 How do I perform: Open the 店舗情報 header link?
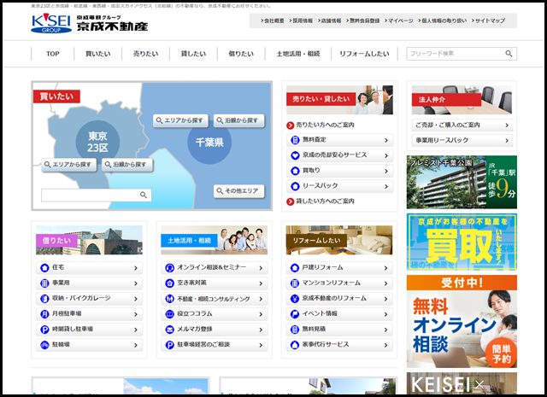pos(329,20)
